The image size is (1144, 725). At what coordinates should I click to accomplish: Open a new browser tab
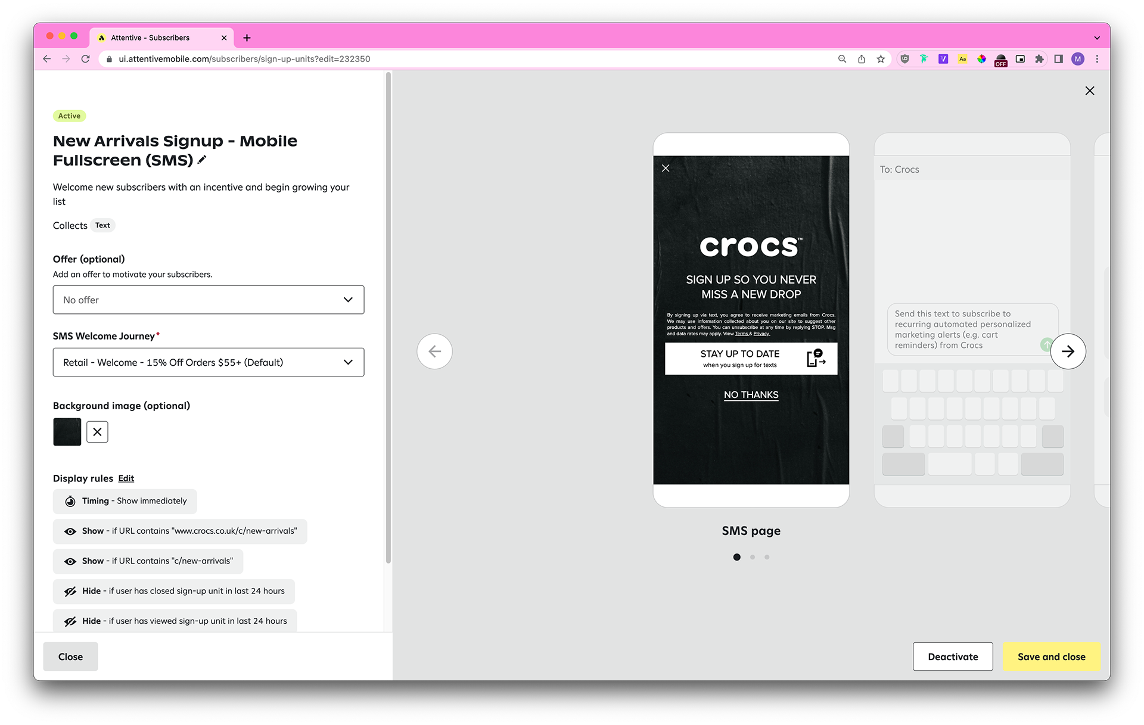(247, 38)
